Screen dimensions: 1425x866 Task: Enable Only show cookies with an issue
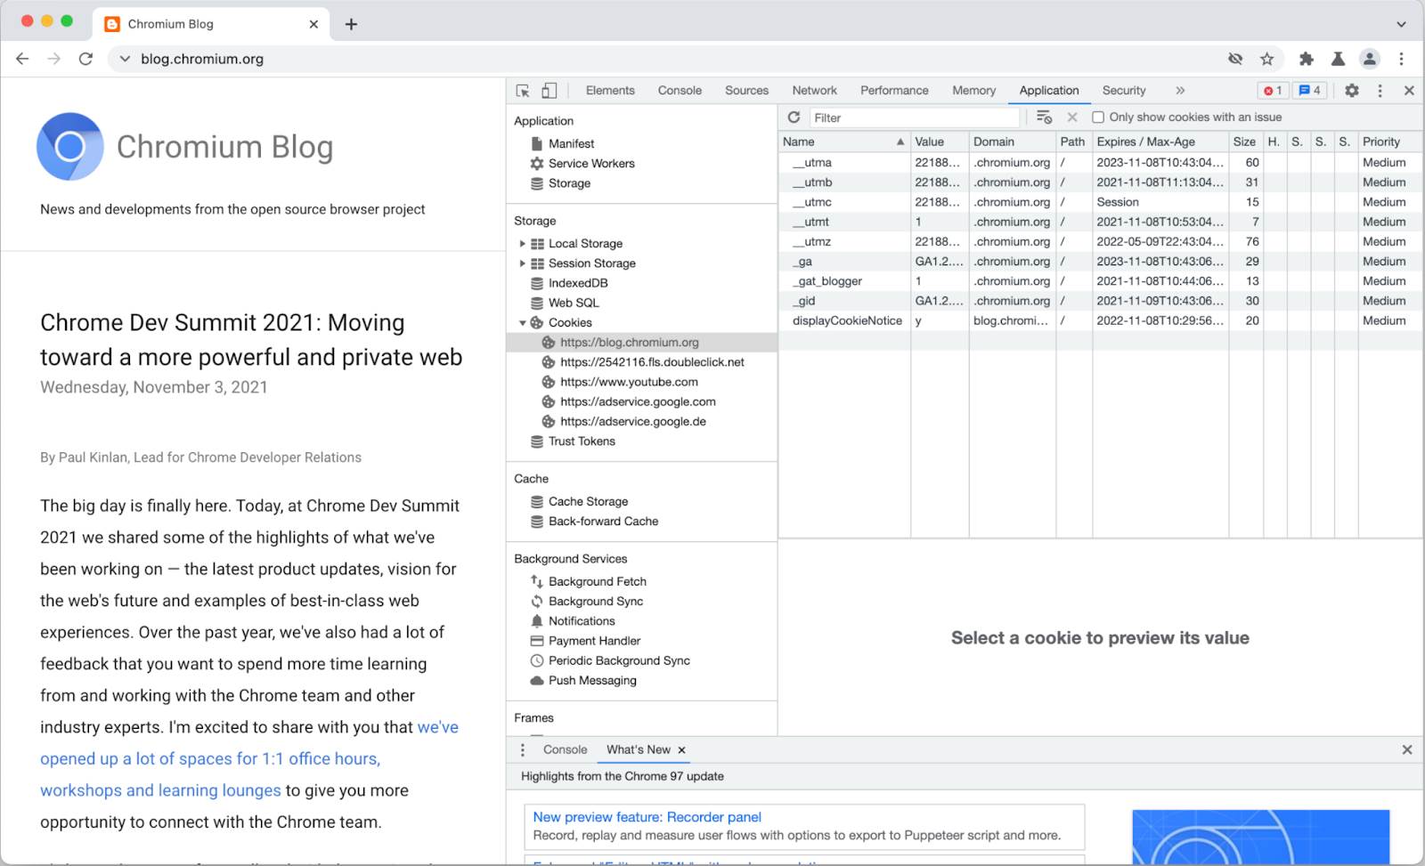pyautogui.click(x=1098, y=117)
